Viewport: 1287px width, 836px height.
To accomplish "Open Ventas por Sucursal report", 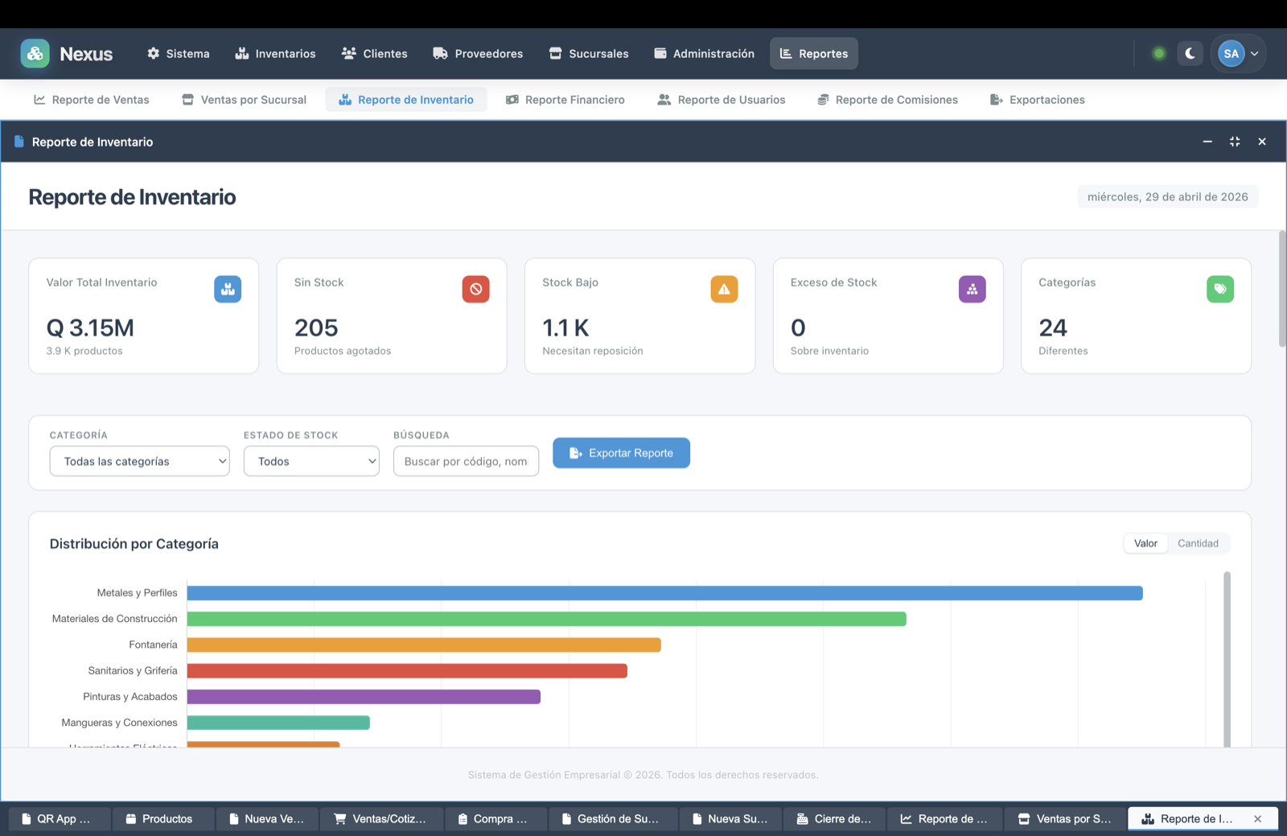I will pos(243,99).
